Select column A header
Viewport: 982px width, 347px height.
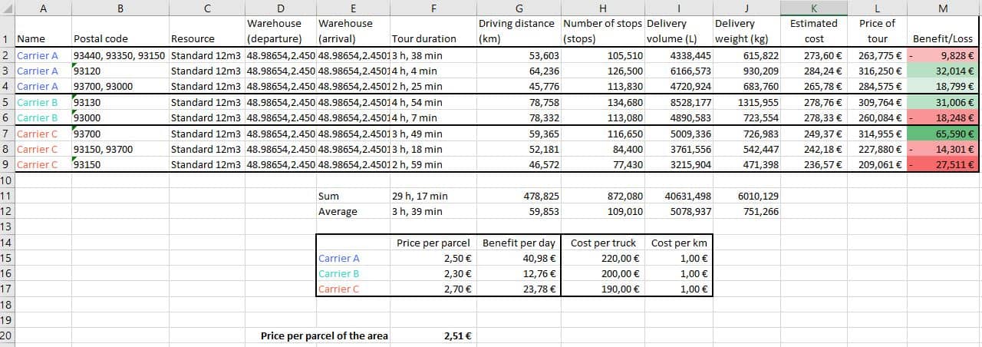click(42, 8)
